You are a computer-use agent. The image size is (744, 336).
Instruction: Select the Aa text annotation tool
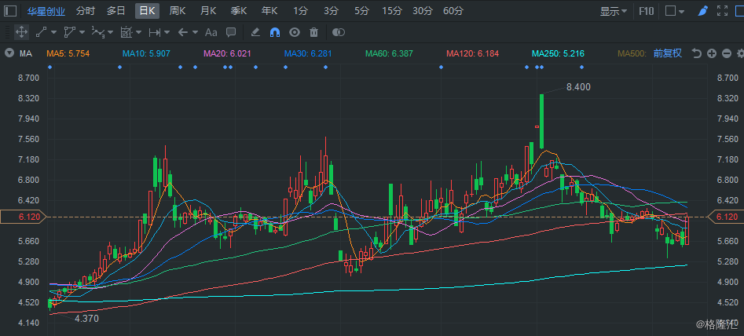coord(211,32)
